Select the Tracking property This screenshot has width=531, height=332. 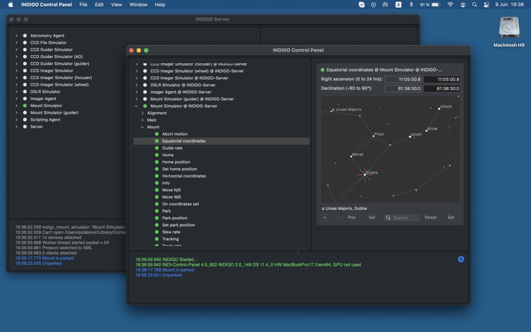[x=171, y=239]
